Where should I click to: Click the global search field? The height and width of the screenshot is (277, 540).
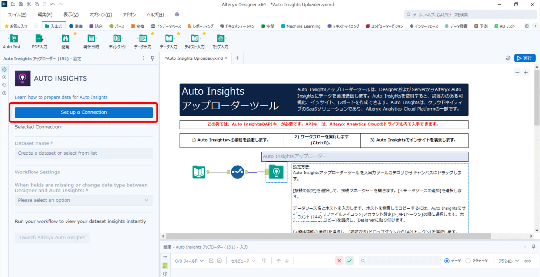(x=470, y=15)
